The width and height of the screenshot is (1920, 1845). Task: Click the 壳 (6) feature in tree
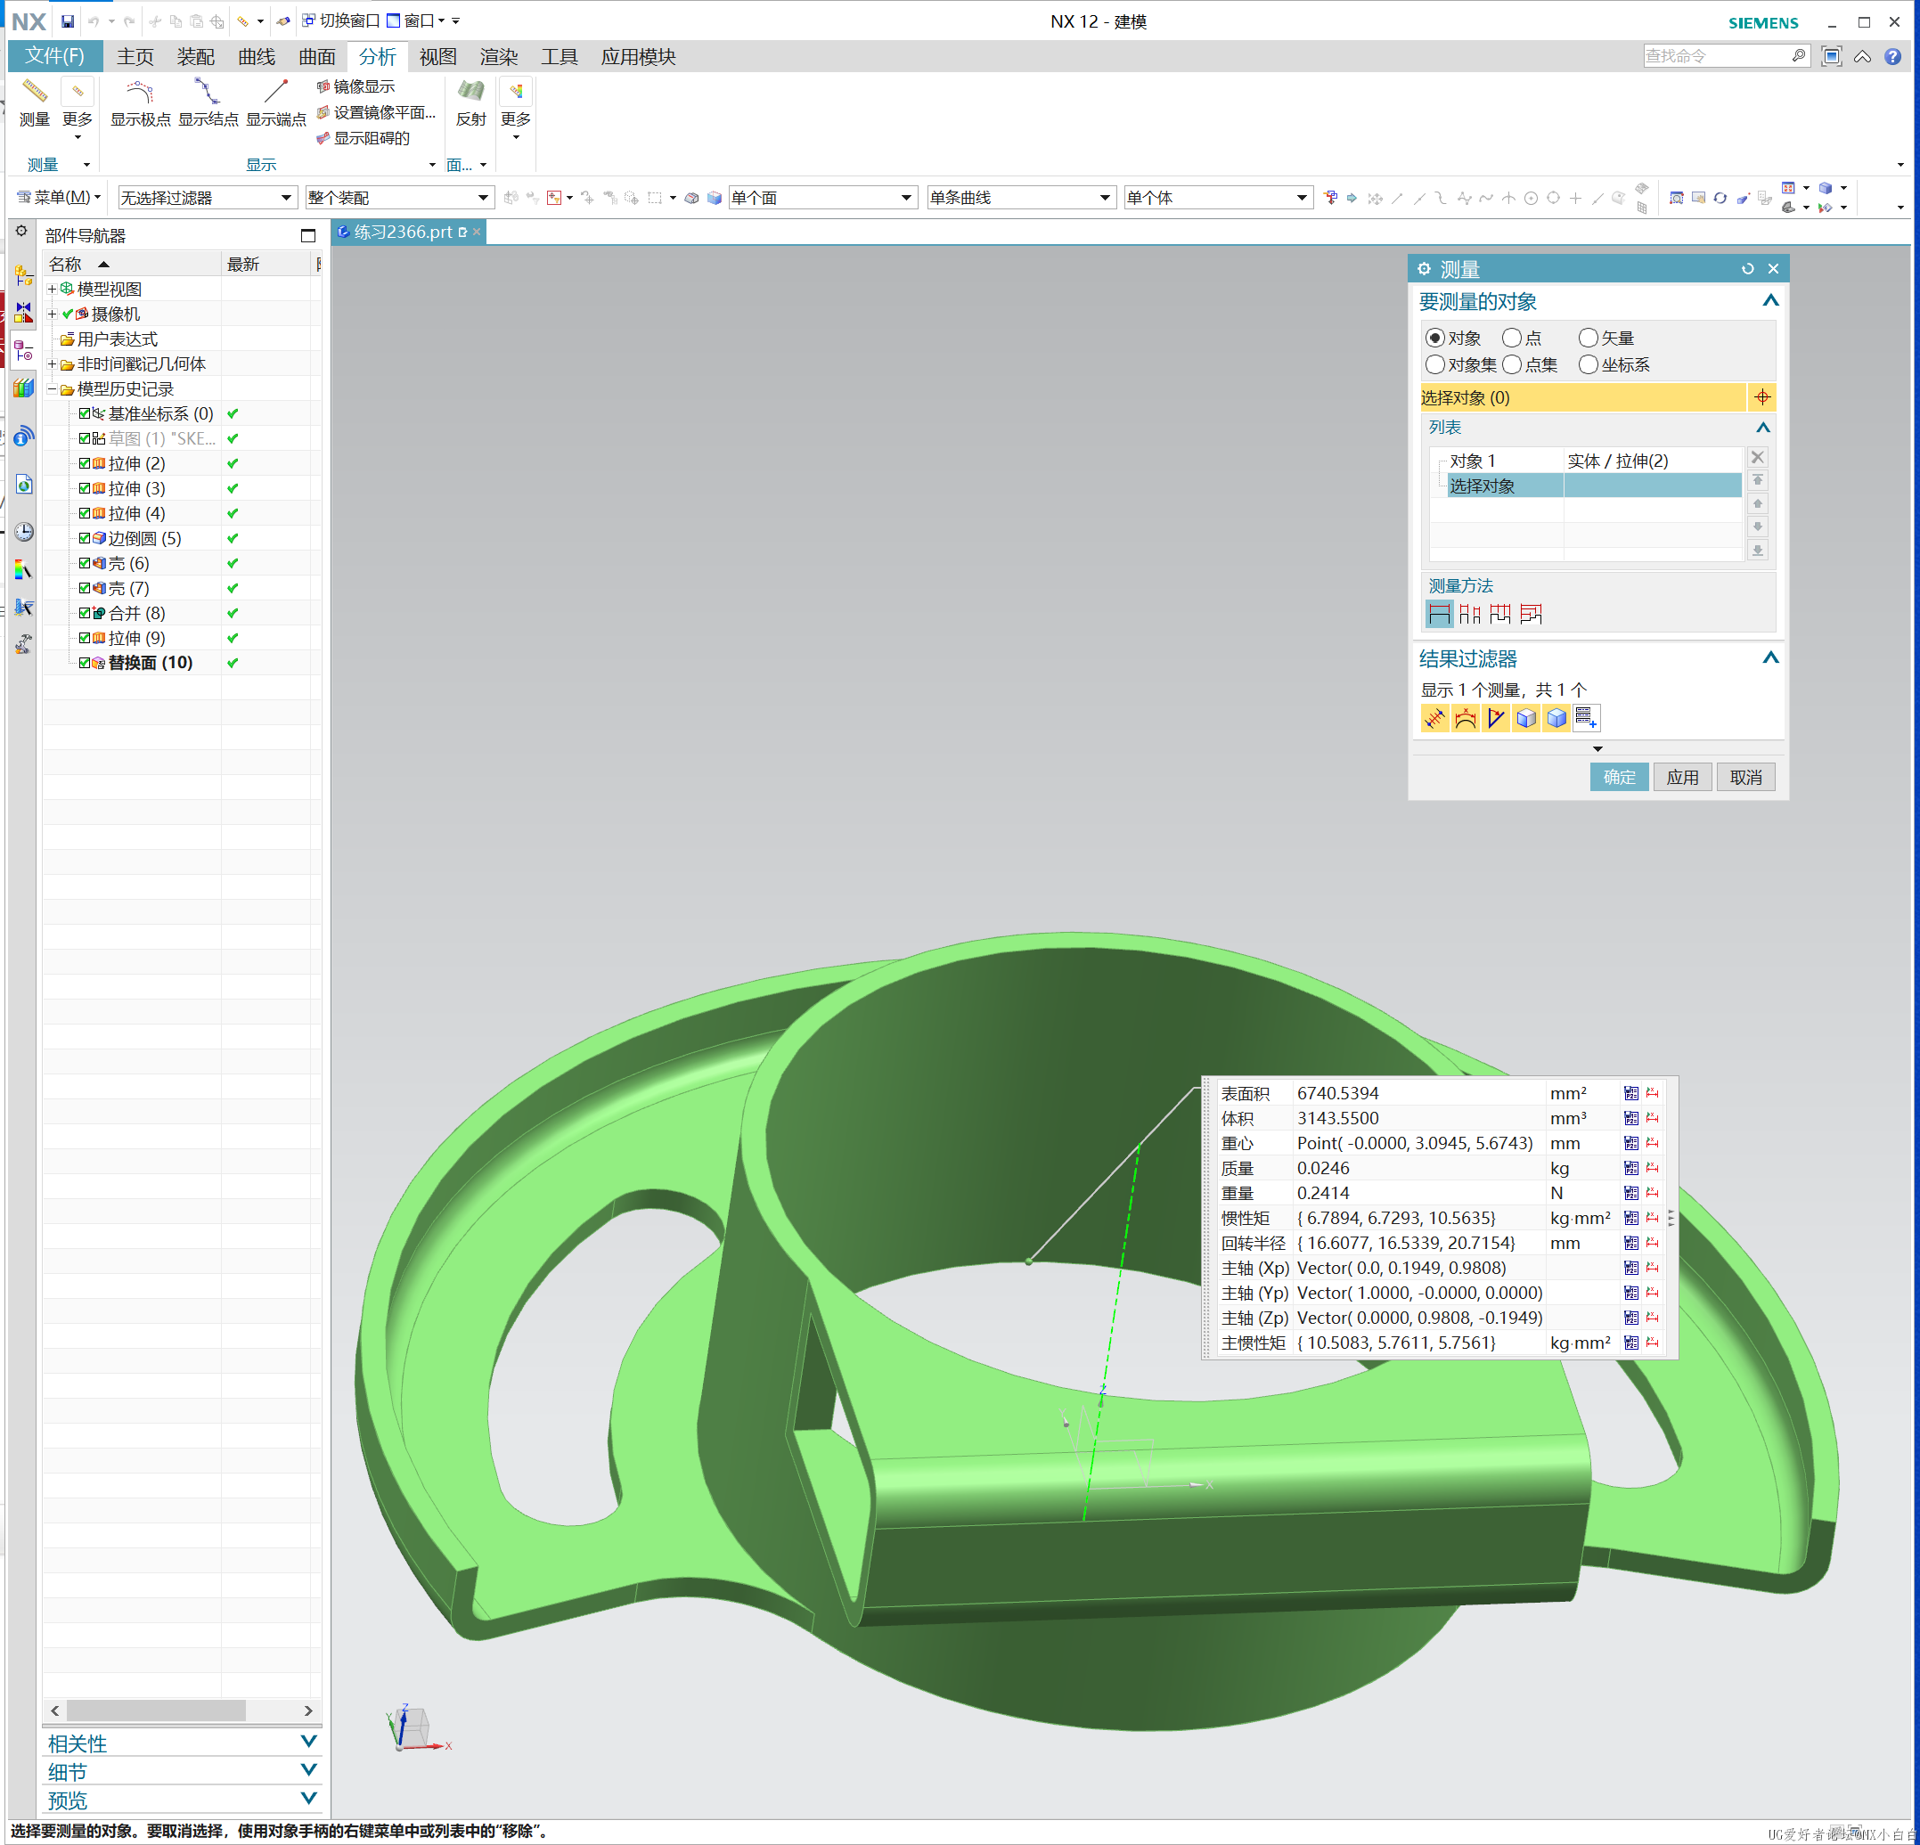128,563
